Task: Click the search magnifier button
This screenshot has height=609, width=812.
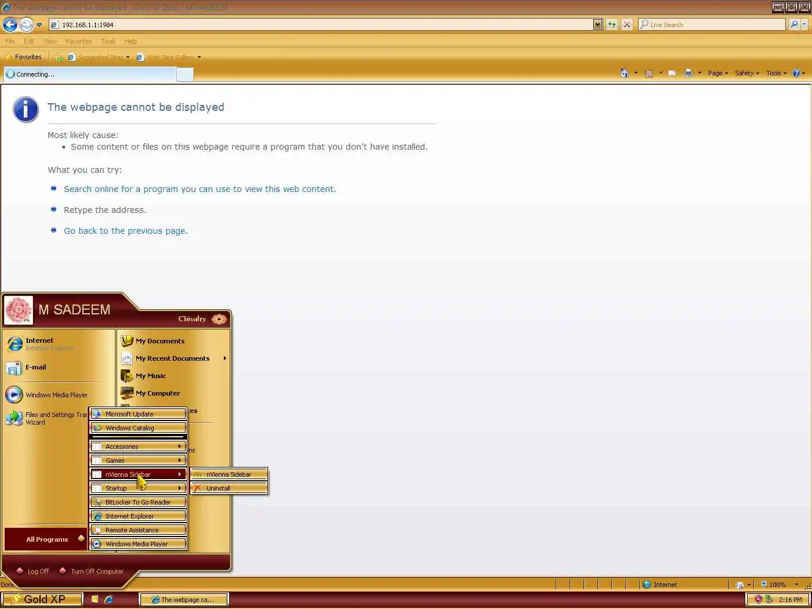Action: tap(794, 25)
